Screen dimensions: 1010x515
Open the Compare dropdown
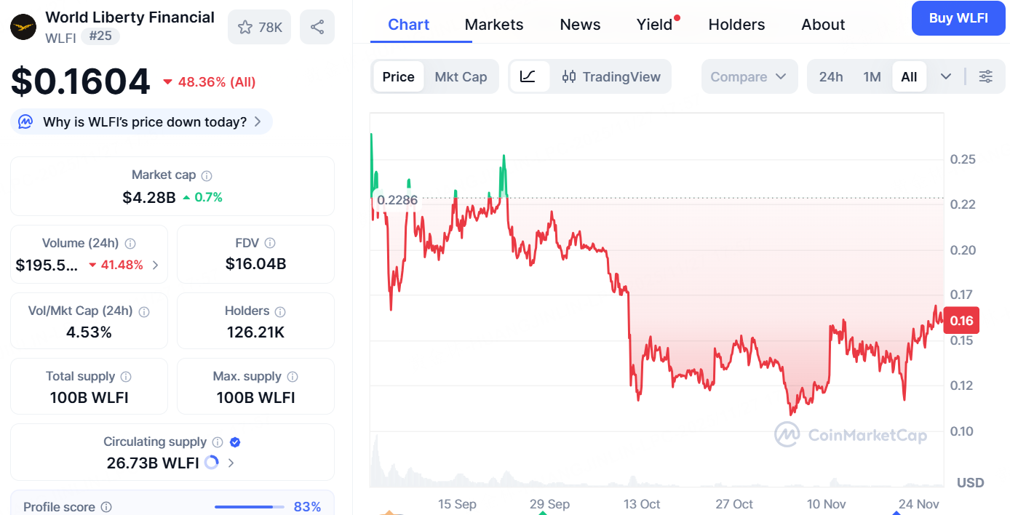click(749, 76)
